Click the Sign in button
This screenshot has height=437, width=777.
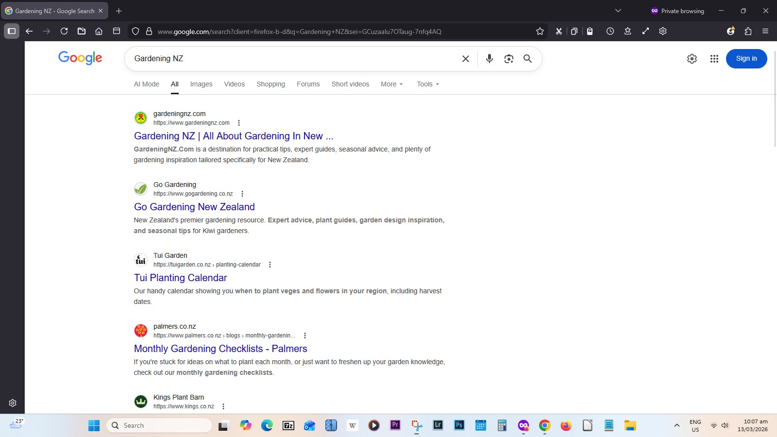(746, 58)
